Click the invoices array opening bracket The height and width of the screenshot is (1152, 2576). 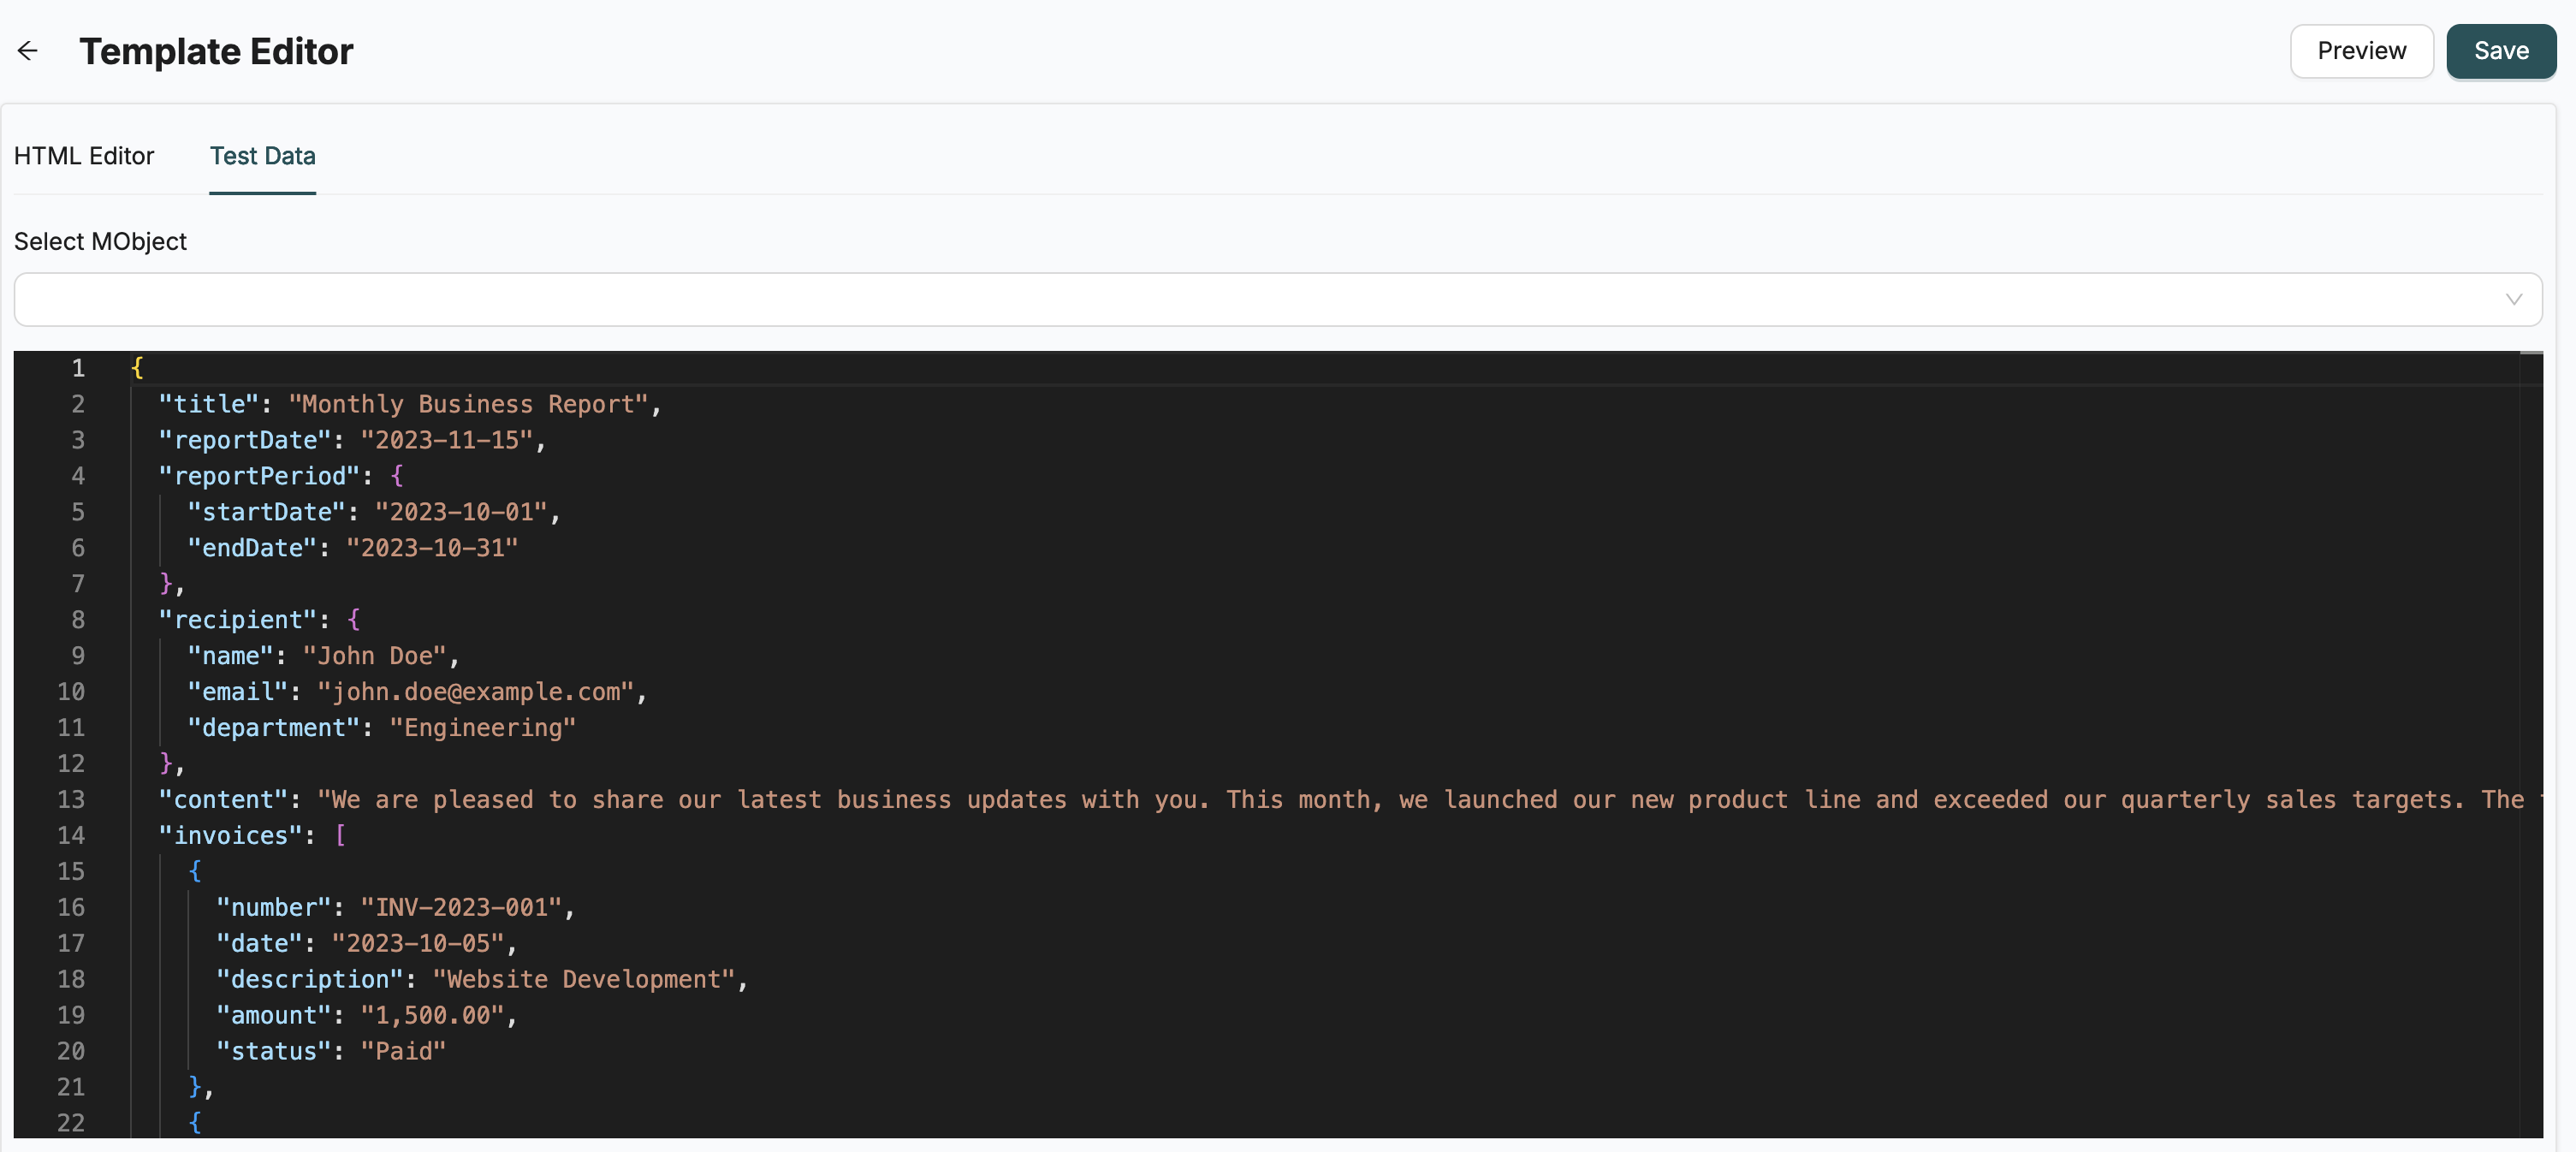click(340, 835)
